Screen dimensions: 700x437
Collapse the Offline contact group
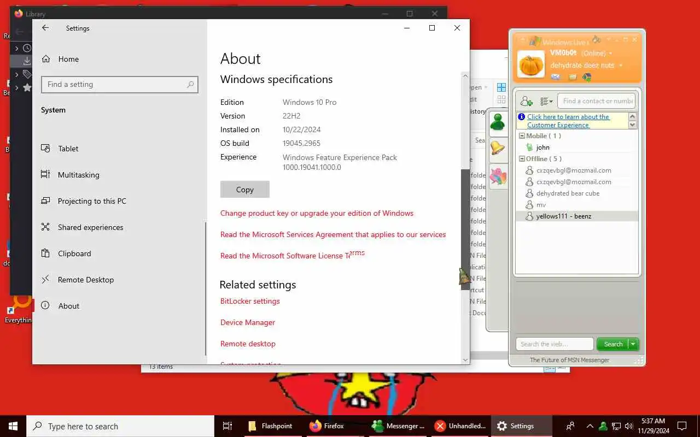click(x=522, y=159)
